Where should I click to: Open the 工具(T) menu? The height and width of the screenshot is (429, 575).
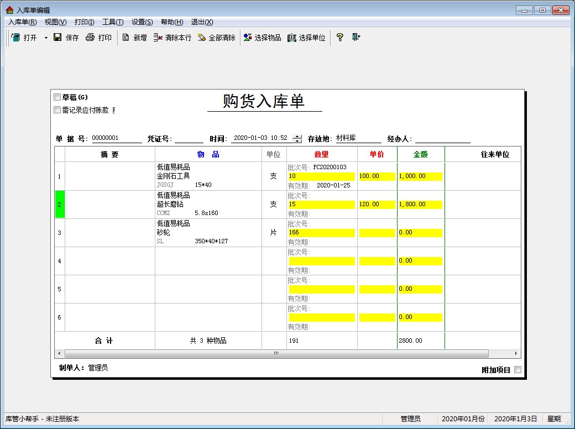tap(113, 22)
